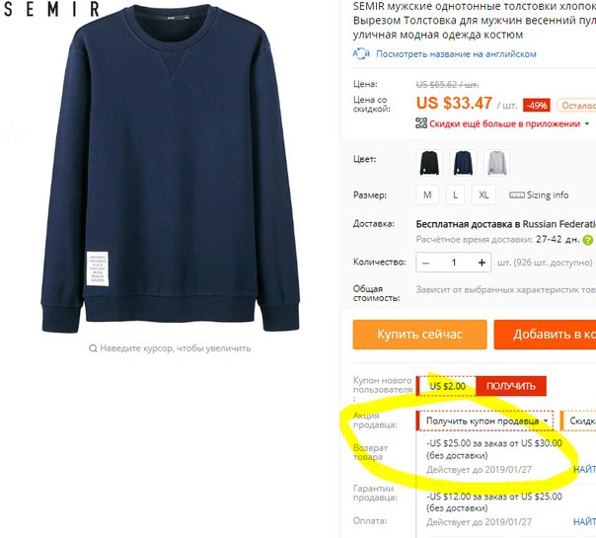596x538 pixels.
Task: Select size M
Action: (x=427, y=195)
